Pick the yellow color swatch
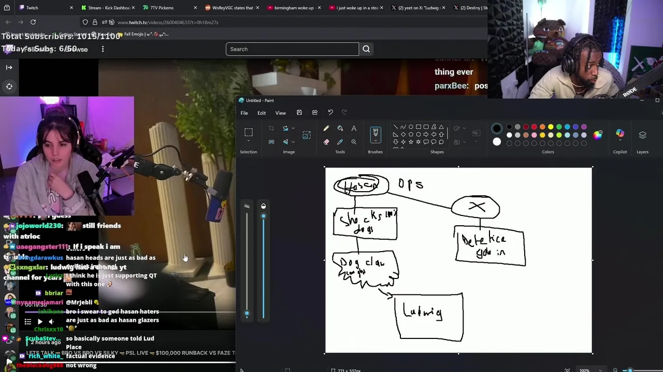663x372 pixels. 551,127
